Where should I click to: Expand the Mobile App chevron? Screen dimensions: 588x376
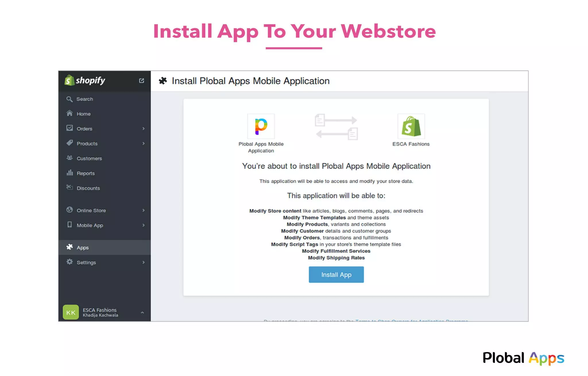(143, 225)
